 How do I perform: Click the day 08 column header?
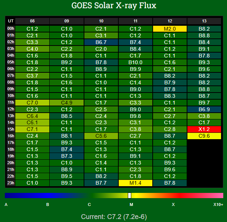(x=32, y=21)
